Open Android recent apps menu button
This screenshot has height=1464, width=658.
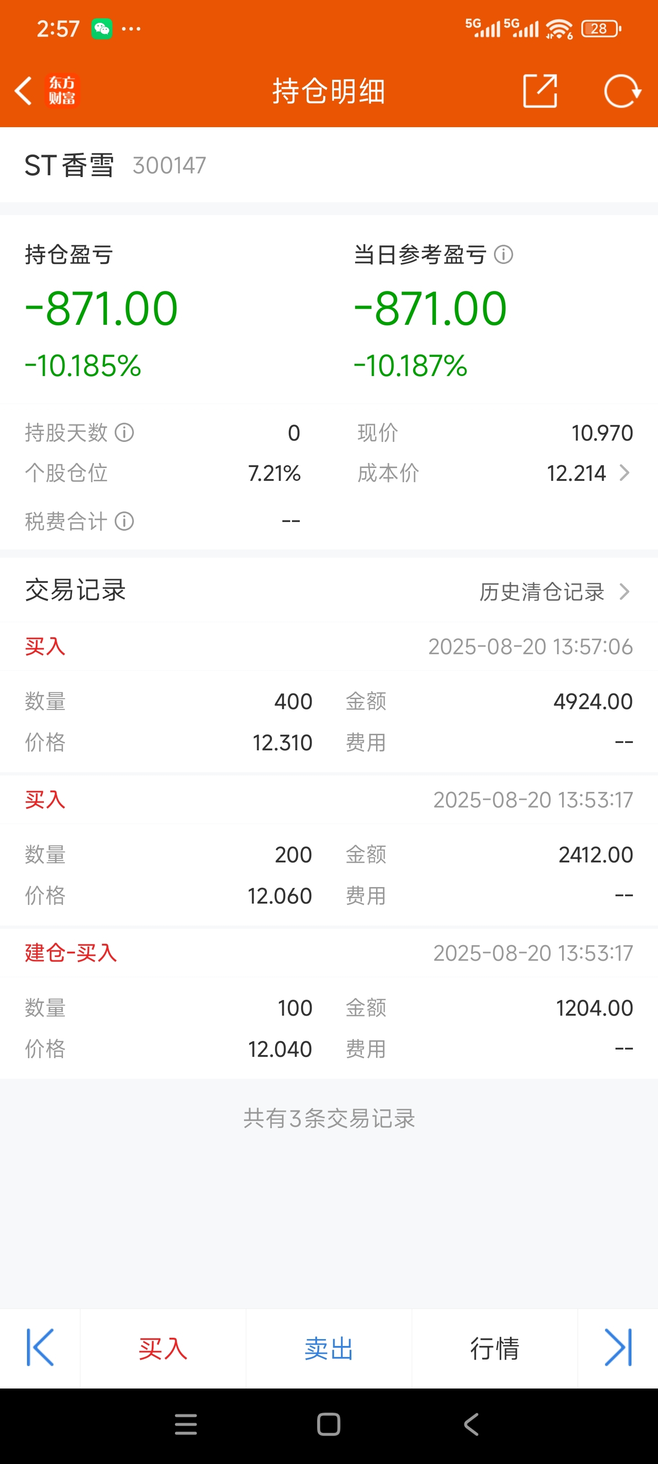[186, 1424]
